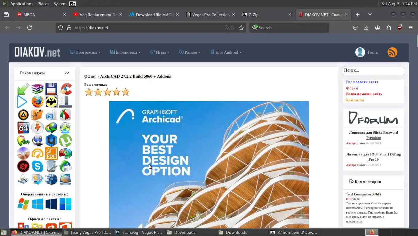This screenshot has width=418, height=236.
Task: Open the list all tabs chevron
Action: point(370,14)
